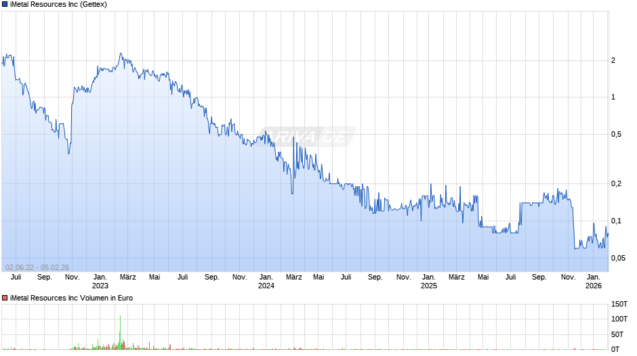
Task: Click the price axis label '1'
Action: coord(613,97)
